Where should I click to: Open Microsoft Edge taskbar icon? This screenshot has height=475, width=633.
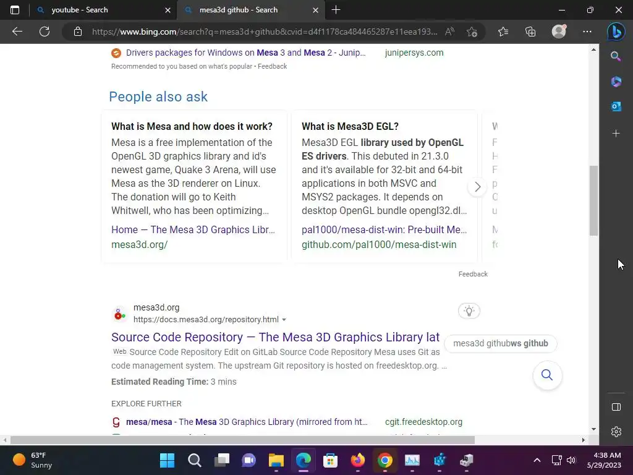[303, 460]
